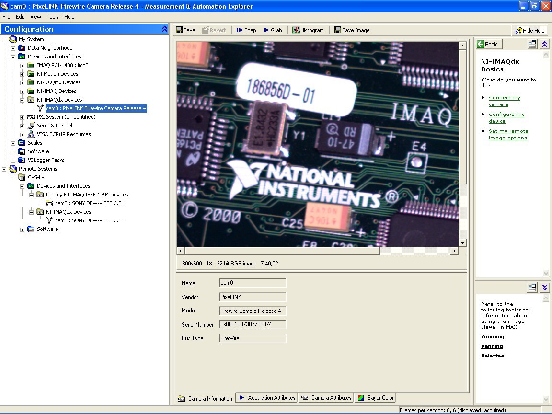Expand the Data Neighborhood tree node
Viewport: 552px width, 414px height.
click(x=13, y=48)
